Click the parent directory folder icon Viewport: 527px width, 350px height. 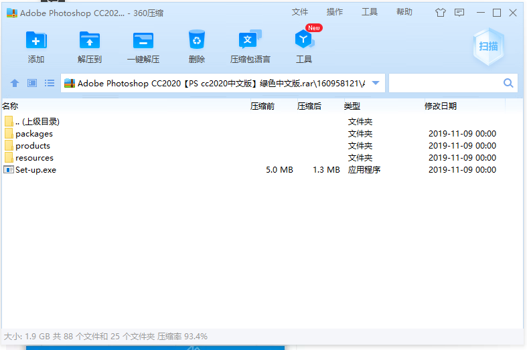pos(9,122)
